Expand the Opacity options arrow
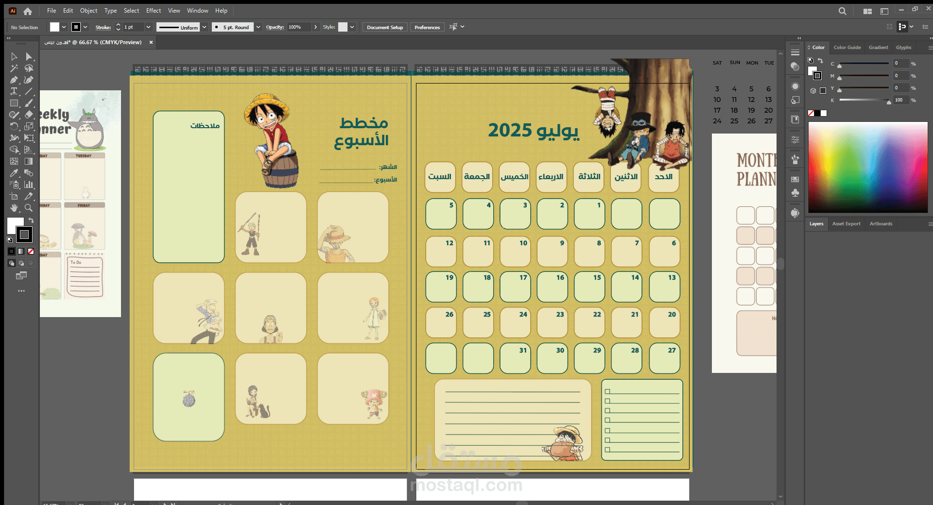Image resolution: width=933 pixels, height=505 pixels. 315,27
